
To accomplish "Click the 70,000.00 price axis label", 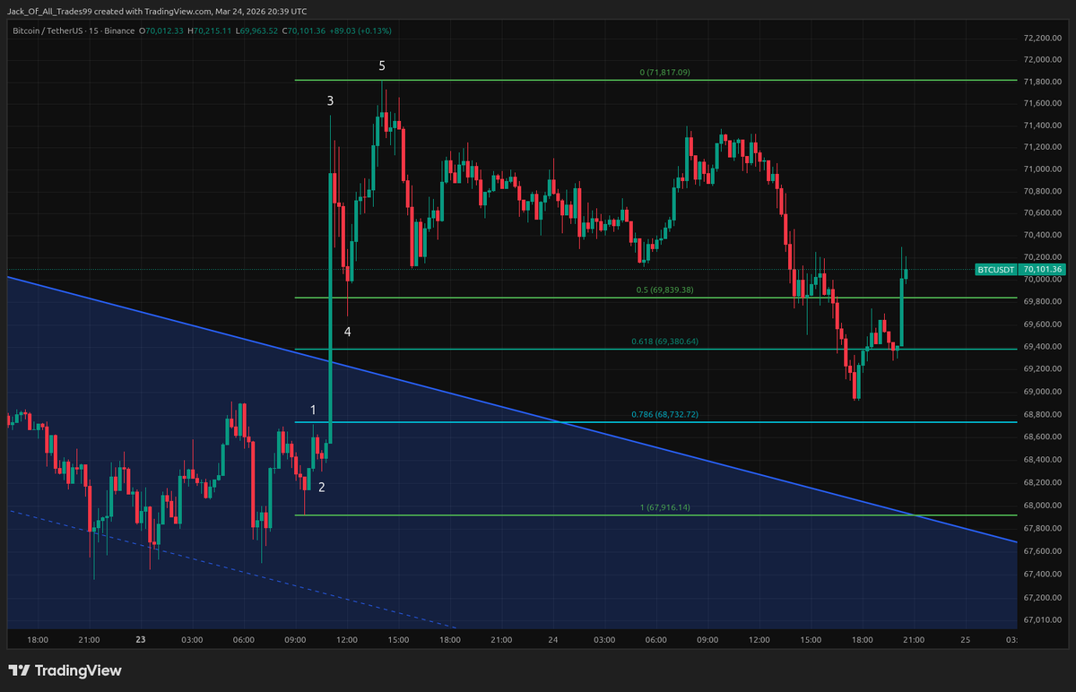I will (1041, 281).
